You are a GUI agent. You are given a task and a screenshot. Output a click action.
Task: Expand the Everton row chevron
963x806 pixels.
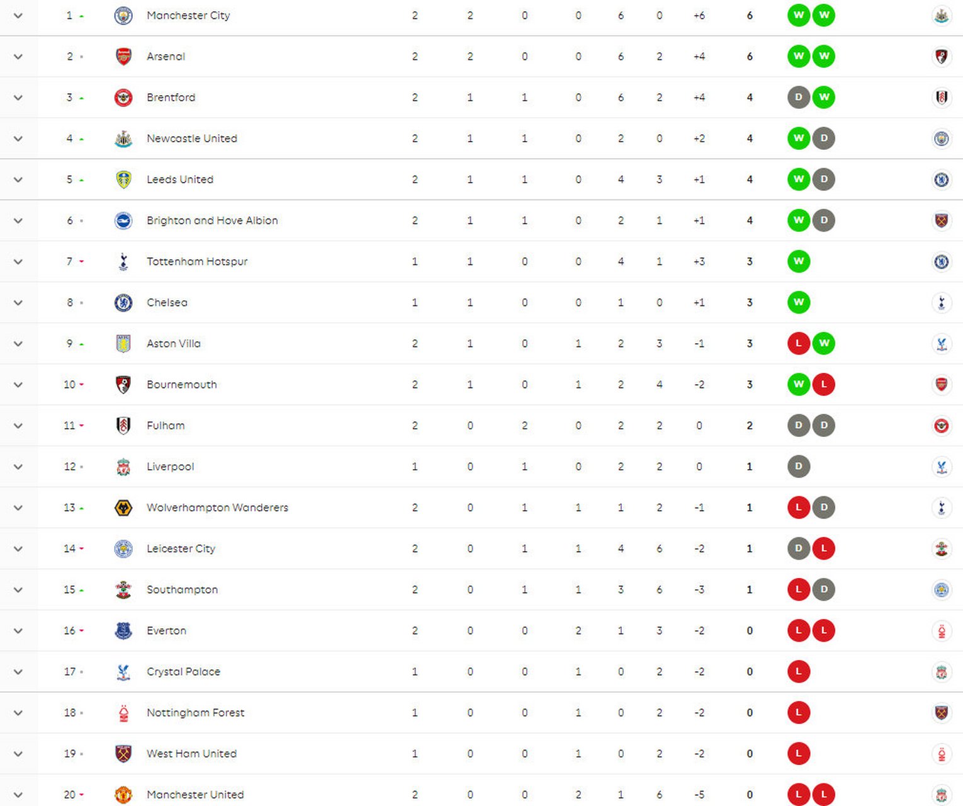18,630
